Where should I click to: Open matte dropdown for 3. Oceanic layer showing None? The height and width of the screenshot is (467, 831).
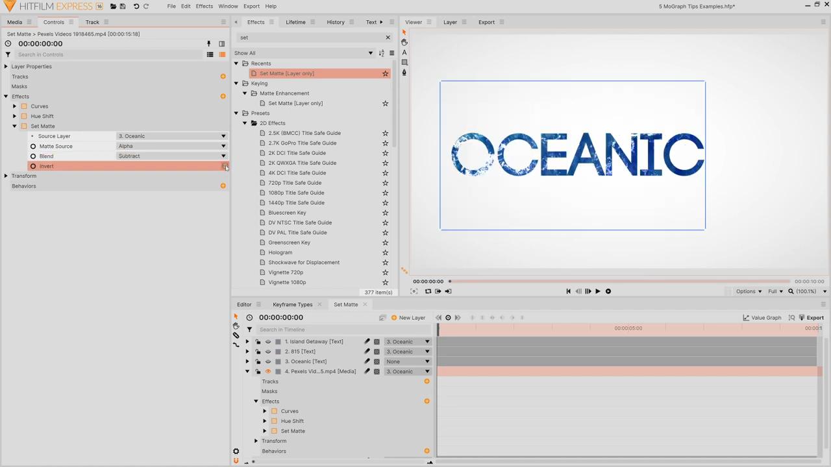click(x=408, y=362)
